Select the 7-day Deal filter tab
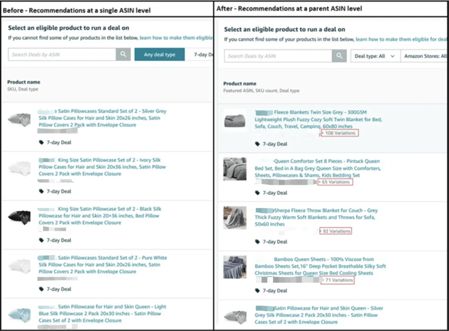The height and width of the screenshot is (331, 449). (203, 54)
